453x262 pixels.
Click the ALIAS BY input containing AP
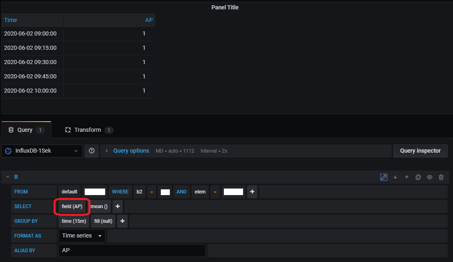[132, 250]
